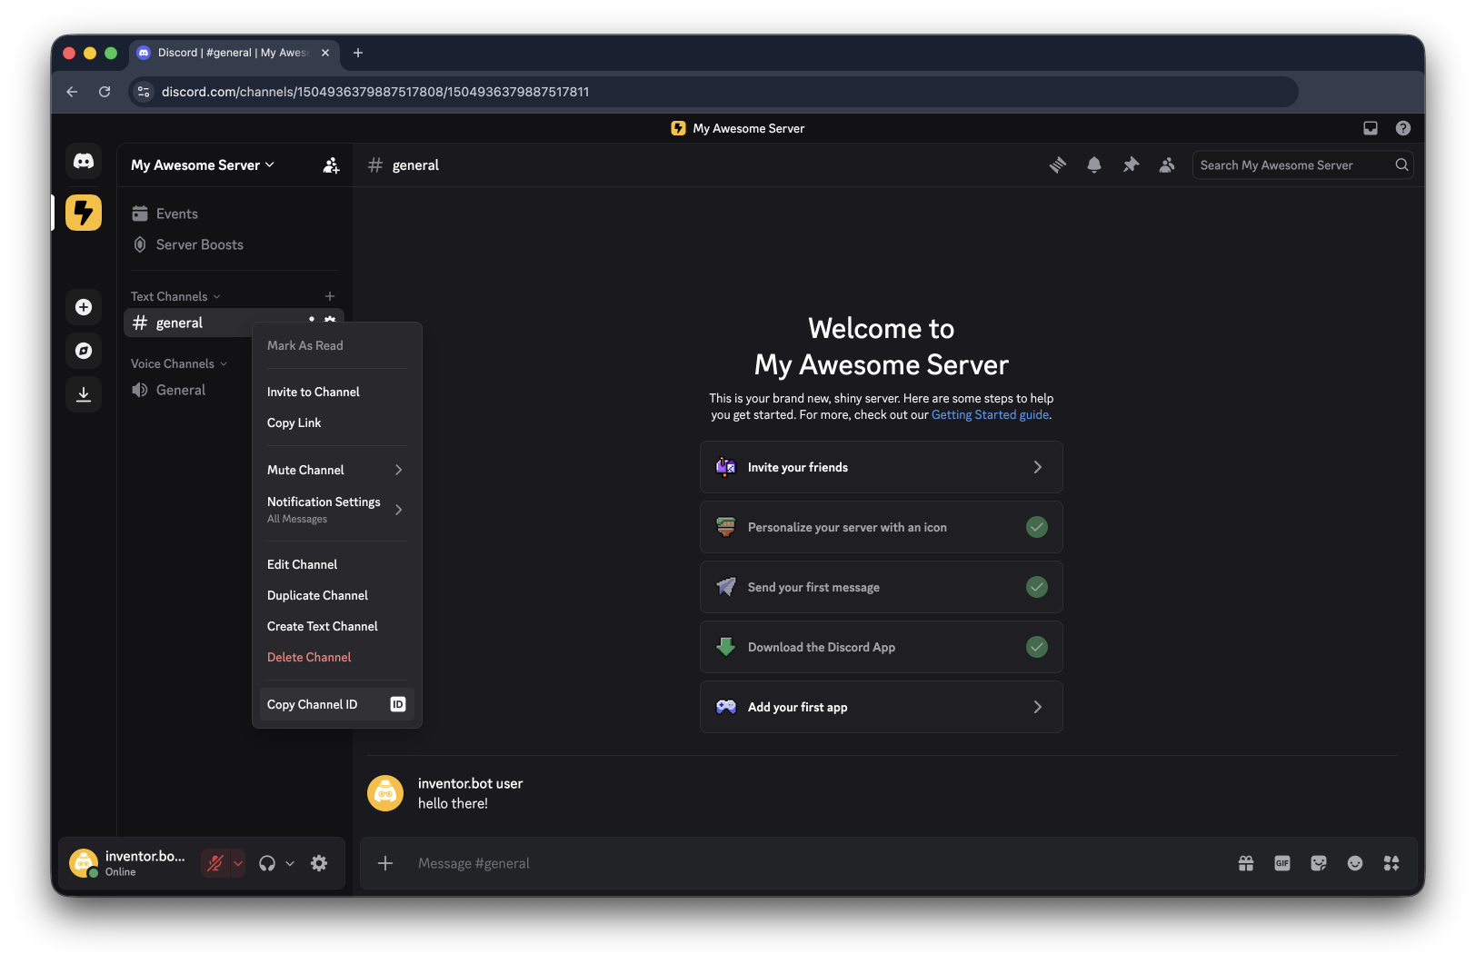This screenshot has width=1476, height=964.
Task: Select Mark As Read in context menu
Action: [x=337, y=345]
